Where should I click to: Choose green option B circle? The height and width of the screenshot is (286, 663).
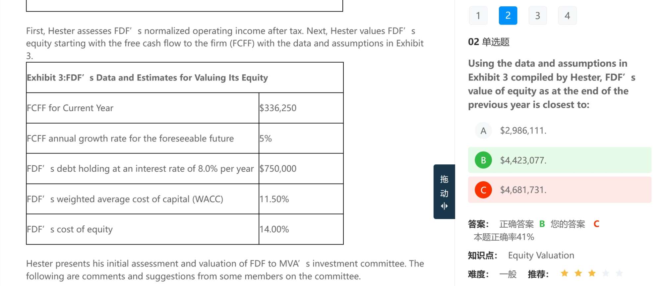[x=483, y=160]
